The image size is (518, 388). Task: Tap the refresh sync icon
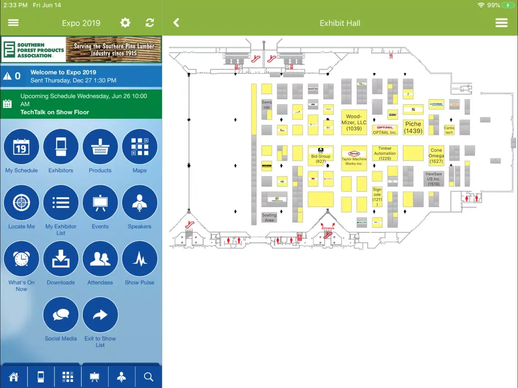150,23
